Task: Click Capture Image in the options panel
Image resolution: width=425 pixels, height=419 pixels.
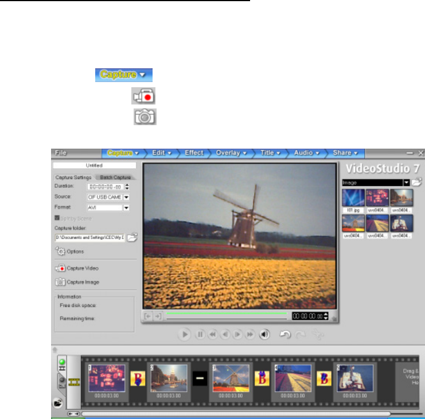Action: [x=77, y=282]
